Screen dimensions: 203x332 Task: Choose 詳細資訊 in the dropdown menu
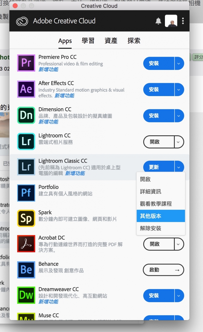pyautogui.click(x=161, y=191)
